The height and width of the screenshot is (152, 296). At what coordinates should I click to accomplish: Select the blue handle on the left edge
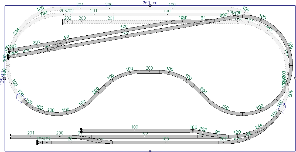(5, 78)
